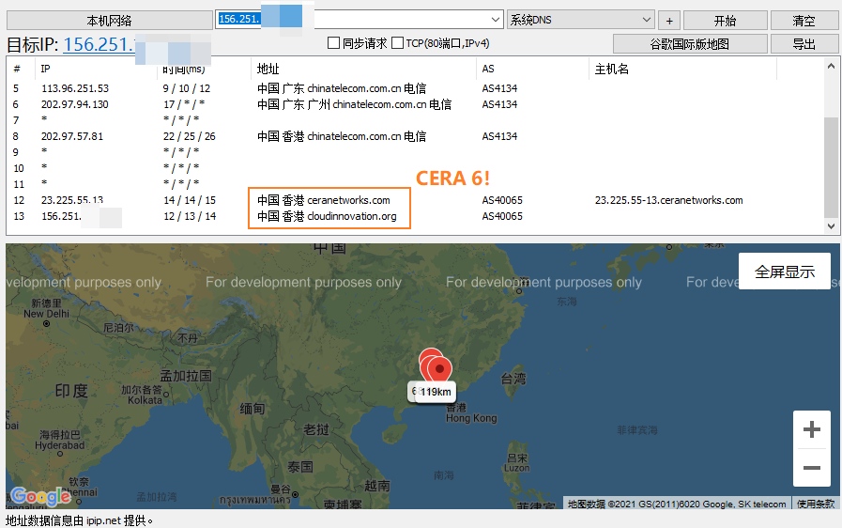The width and height of the screenshot is (842, 528).
Task: Click the red map marker pin
Action: [x=439, y=369]
